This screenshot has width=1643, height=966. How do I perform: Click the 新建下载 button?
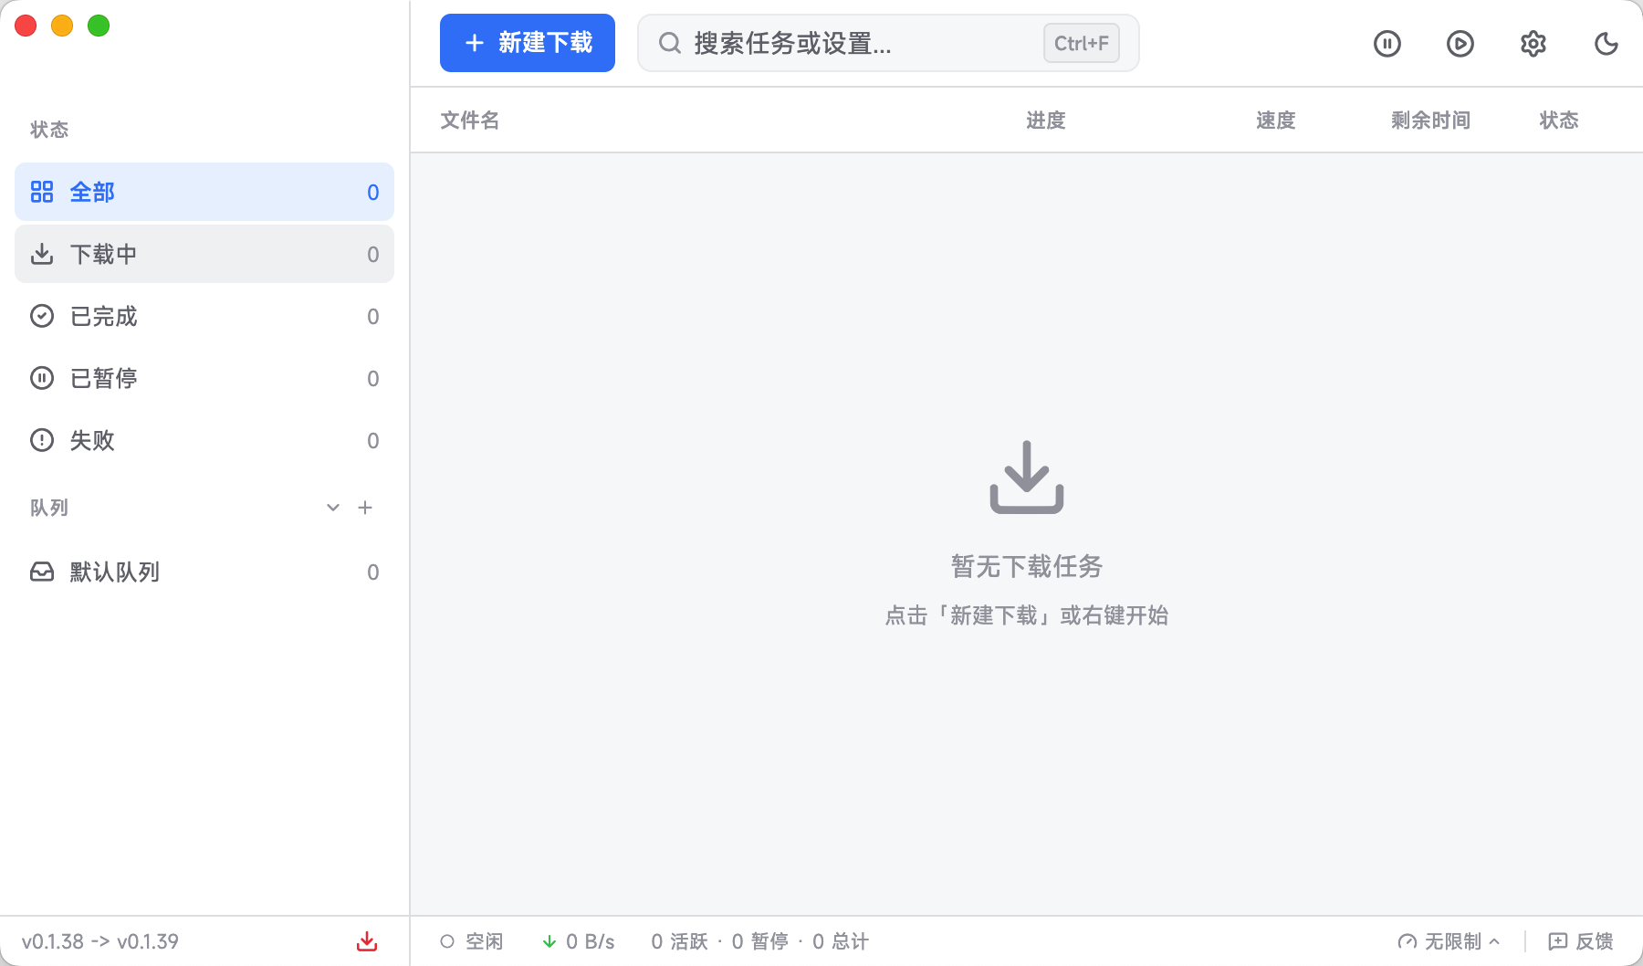pos(528,43)
